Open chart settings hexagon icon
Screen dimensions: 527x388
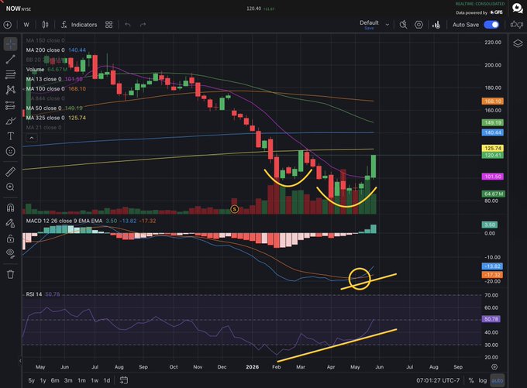coord(418,25)
